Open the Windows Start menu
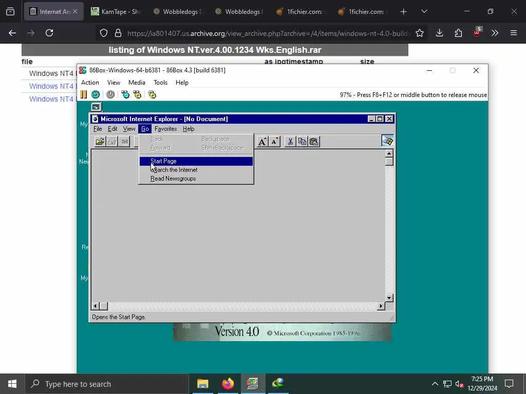This screenshot has height=394, width=526. (12, 384)
